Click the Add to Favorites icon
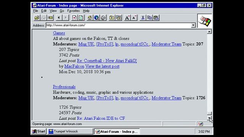The width and height of the screenshot is (244, 137). pyautogui.click(x=119, y=18)
